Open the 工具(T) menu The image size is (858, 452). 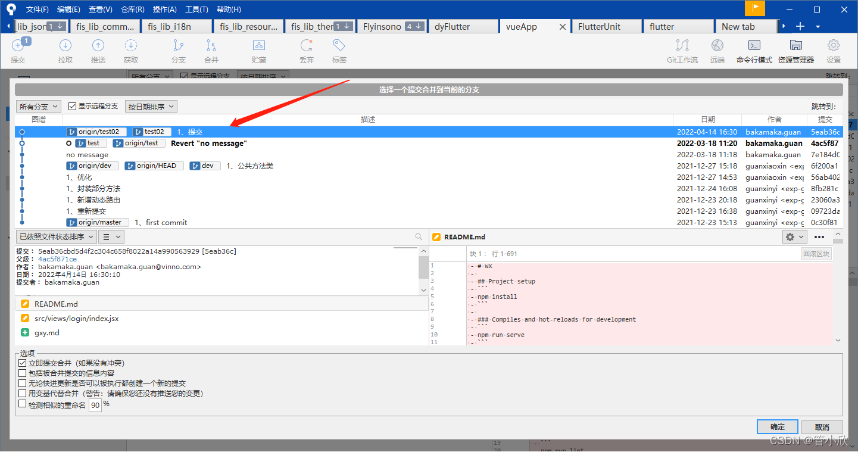196,9
